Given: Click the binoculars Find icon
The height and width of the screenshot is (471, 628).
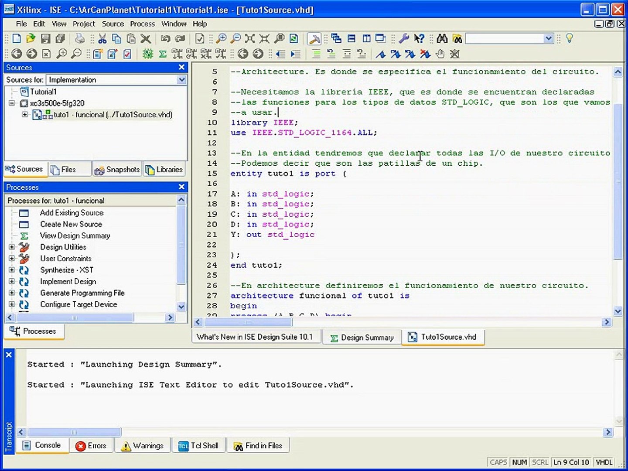Looking at the screenshot, I should tap(442, 39).
